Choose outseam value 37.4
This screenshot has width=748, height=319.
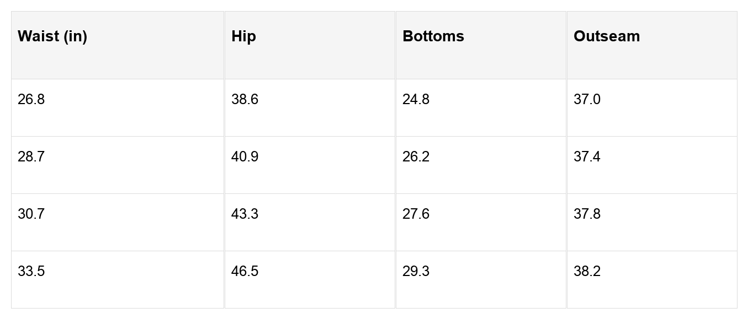pyautogui.click(x=652, y=165)
